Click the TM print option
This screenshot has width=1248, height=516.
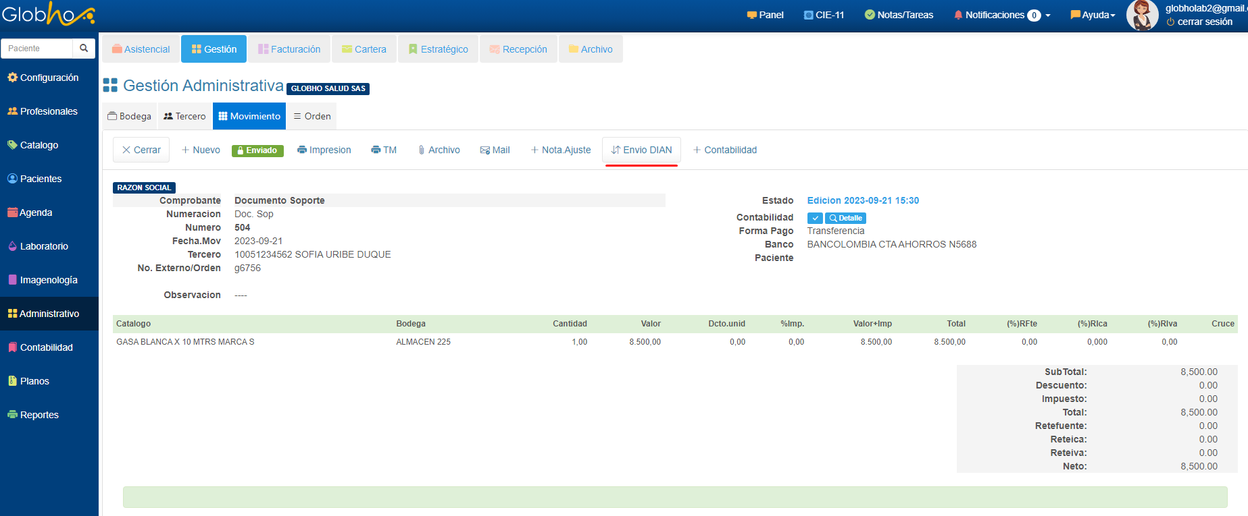coord(384,150)
